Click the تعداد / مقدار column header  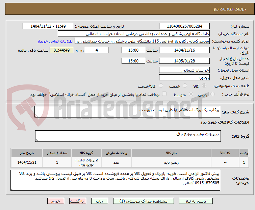point(57,153)
